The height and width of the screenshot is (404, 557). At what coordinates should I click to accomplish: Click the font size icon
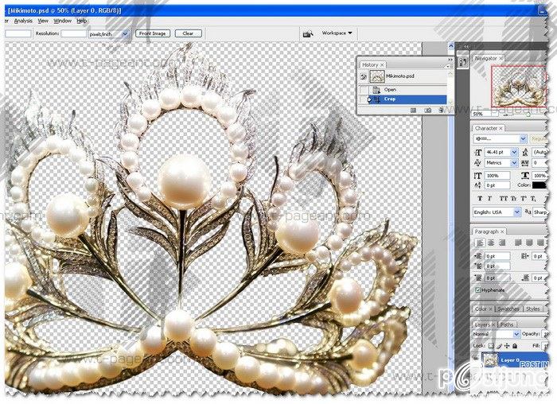tap(478, 153)
